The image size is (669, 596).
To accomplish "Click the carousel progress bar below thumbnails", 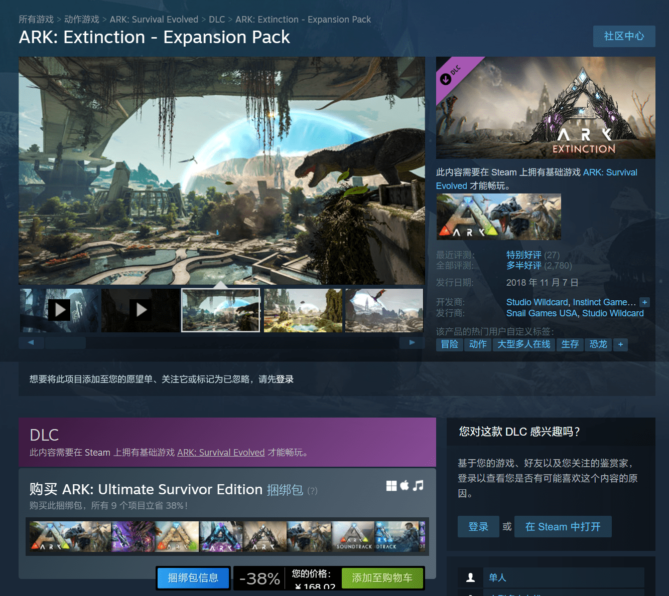I will [65, 342].
